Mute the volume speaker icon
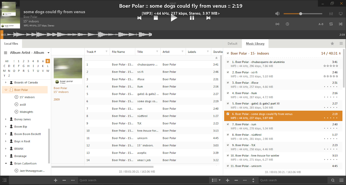 coord(277,14)
